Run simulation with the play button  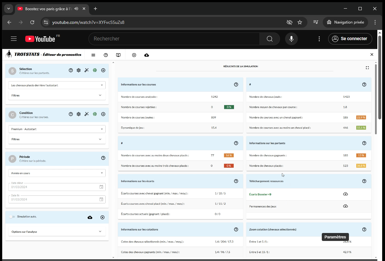(102, 217)
